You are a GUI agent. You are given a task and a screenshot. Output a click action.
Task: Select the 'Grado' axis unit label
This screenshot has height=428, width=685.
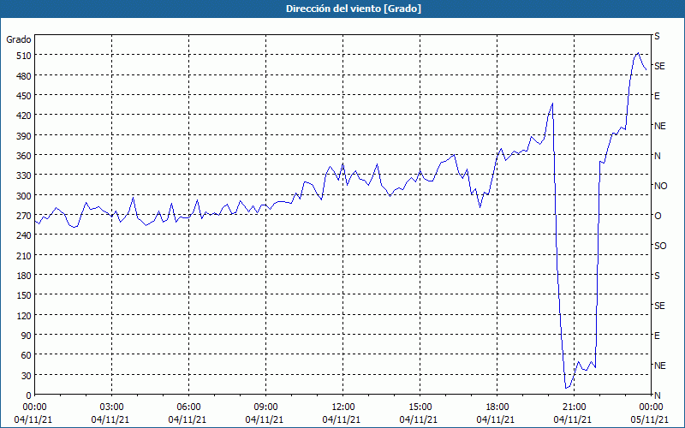pyautogui.click(x=19, y=39)
